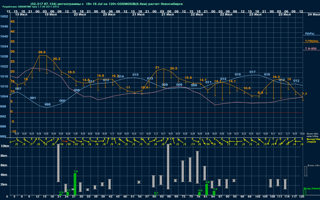Click the 35 temperature axis label

pos(12,41)
